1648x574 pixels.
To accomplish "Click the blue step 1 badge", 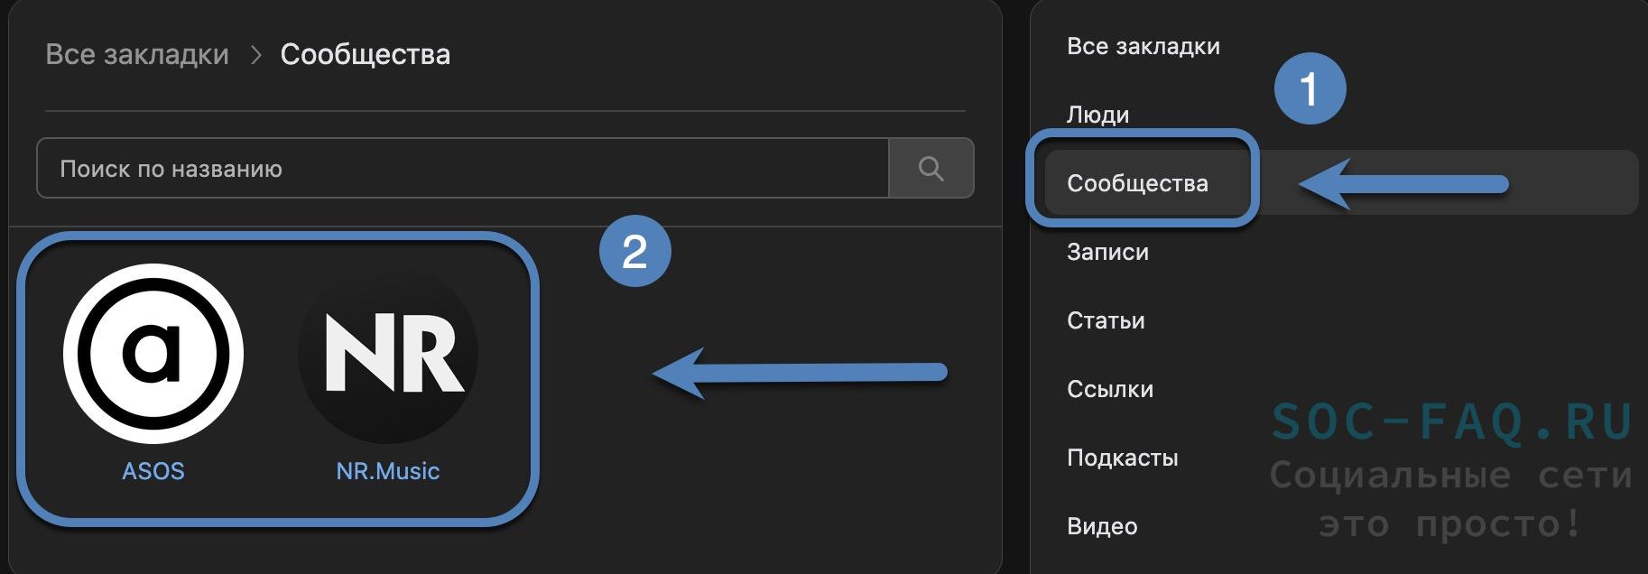I will coord(1310,88).
